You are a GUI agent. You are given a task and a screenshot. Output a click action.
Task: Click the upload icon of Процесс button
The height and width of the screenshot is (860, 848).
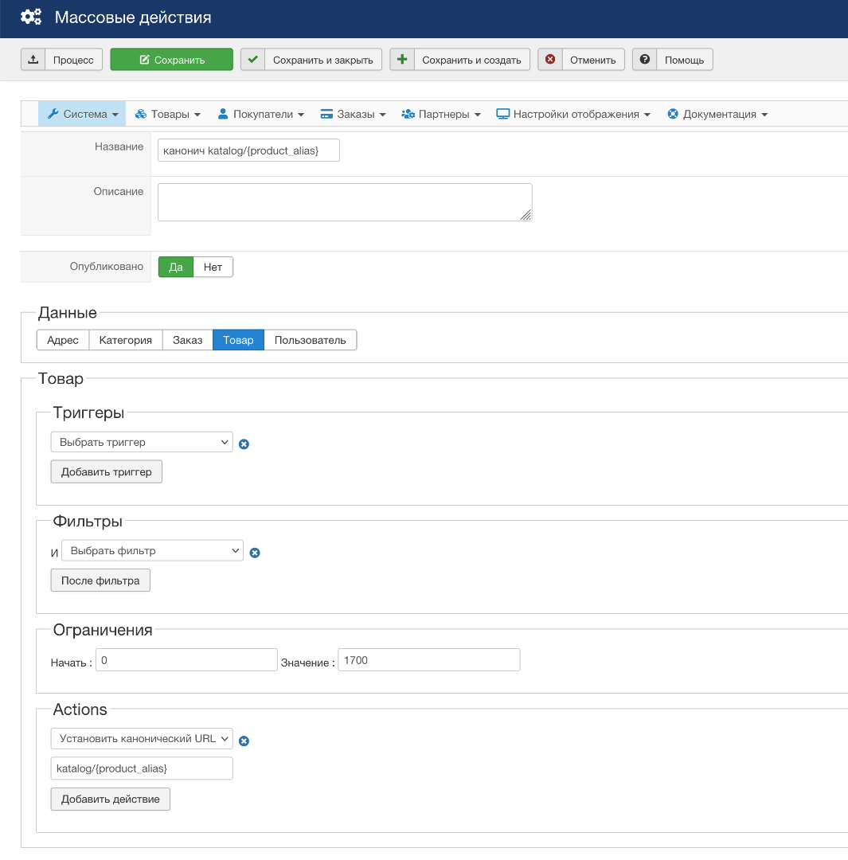click(33, 59)
